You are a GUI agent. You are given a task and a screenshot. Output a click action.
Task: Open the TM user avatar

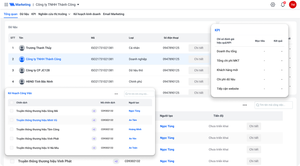coord(292,5)
